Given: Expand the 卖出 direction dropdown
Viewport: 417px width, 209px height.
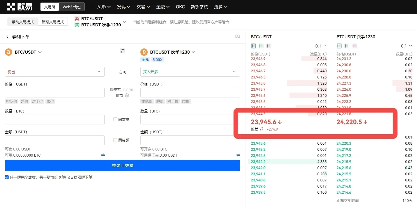Looking at the screenshot, I should point(55,72).
